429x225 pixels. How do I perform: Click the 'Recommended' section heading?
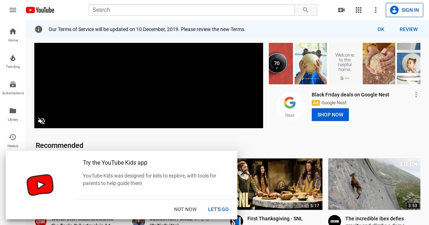pyautogui.click(x=59, y=145)
